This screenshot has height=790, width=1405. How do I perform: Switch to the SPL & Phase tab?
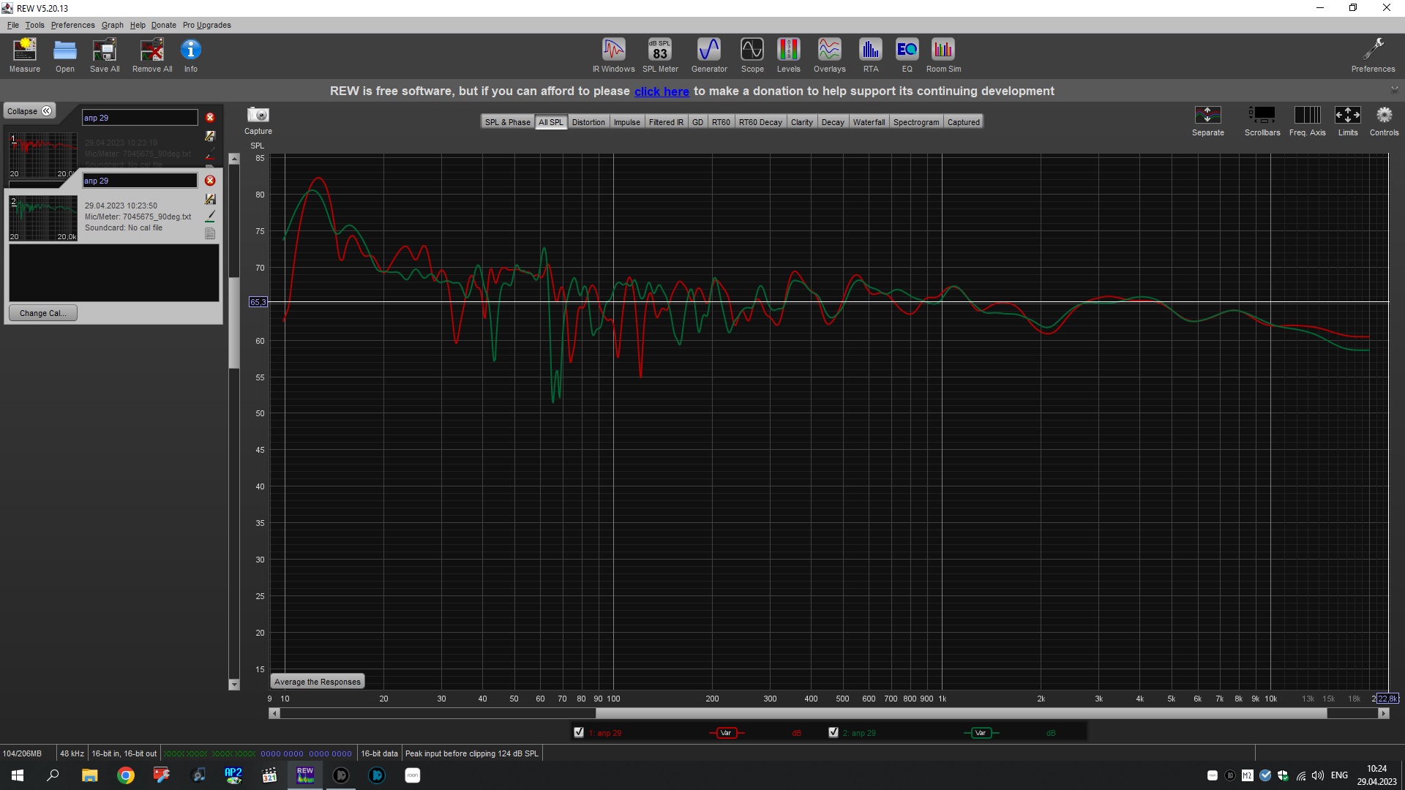(507, 122)
